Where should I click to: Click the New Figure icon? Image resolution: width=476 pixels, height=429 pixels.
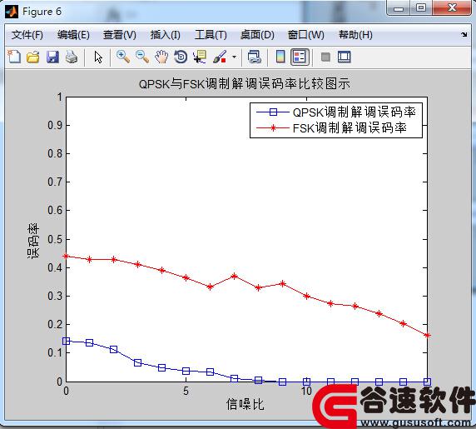coord(14,57)
